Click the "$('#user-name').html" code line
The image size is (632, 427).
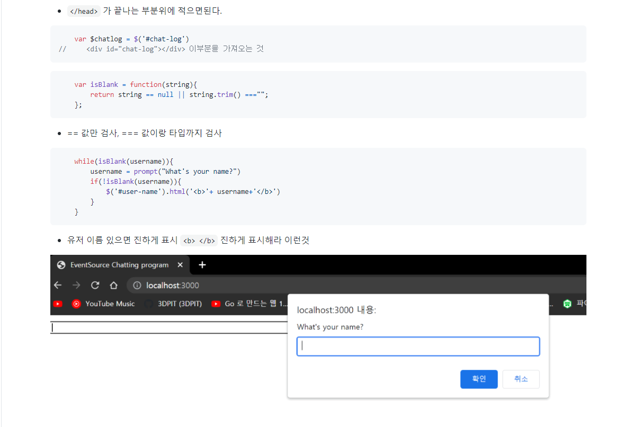tap(193, 192)
